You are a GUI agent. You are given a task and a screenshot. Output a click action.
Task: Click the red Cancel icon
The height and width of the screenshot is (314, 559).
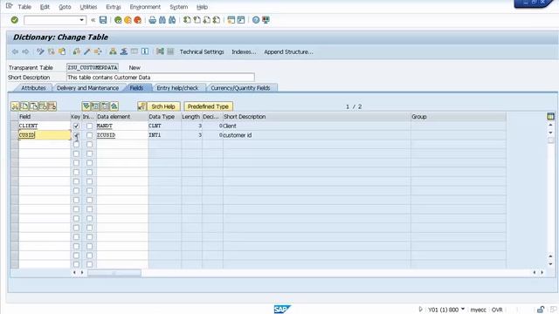click(x=138, y=20)
